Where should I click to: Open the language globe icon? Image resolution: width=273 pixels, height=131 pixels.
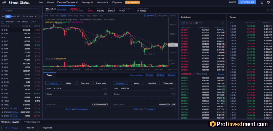pyautogui.click(x=268, y=2)
